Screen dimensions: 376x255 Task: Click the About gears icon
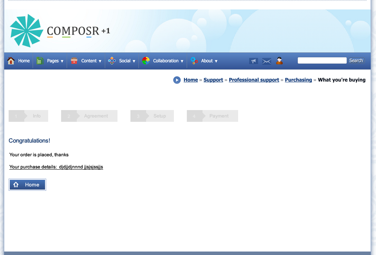[x=194, y=61]
